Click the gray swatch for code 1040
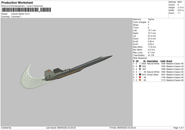 (x=140, y=69)
